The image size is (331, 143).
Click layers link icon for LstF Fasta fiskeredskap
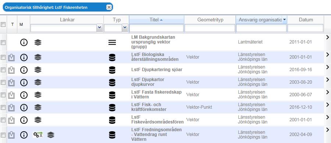point(38,95)
